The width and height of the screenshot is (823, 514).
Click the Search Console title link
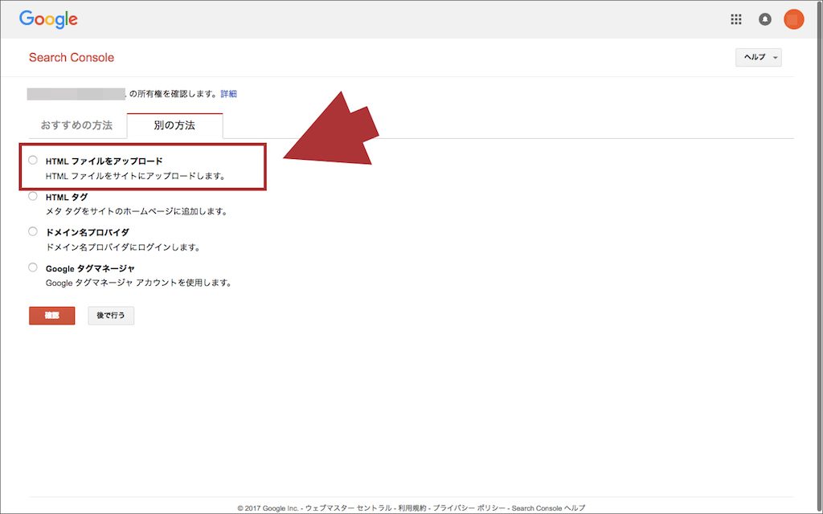[72, 58]
